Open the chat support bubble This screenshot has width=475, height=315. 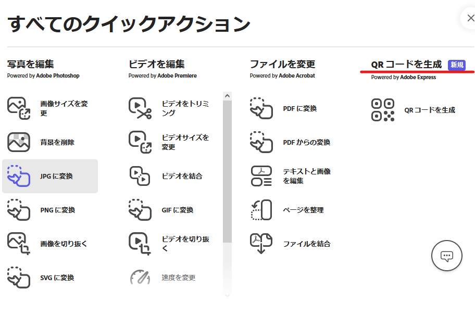(x=446, y=256)
